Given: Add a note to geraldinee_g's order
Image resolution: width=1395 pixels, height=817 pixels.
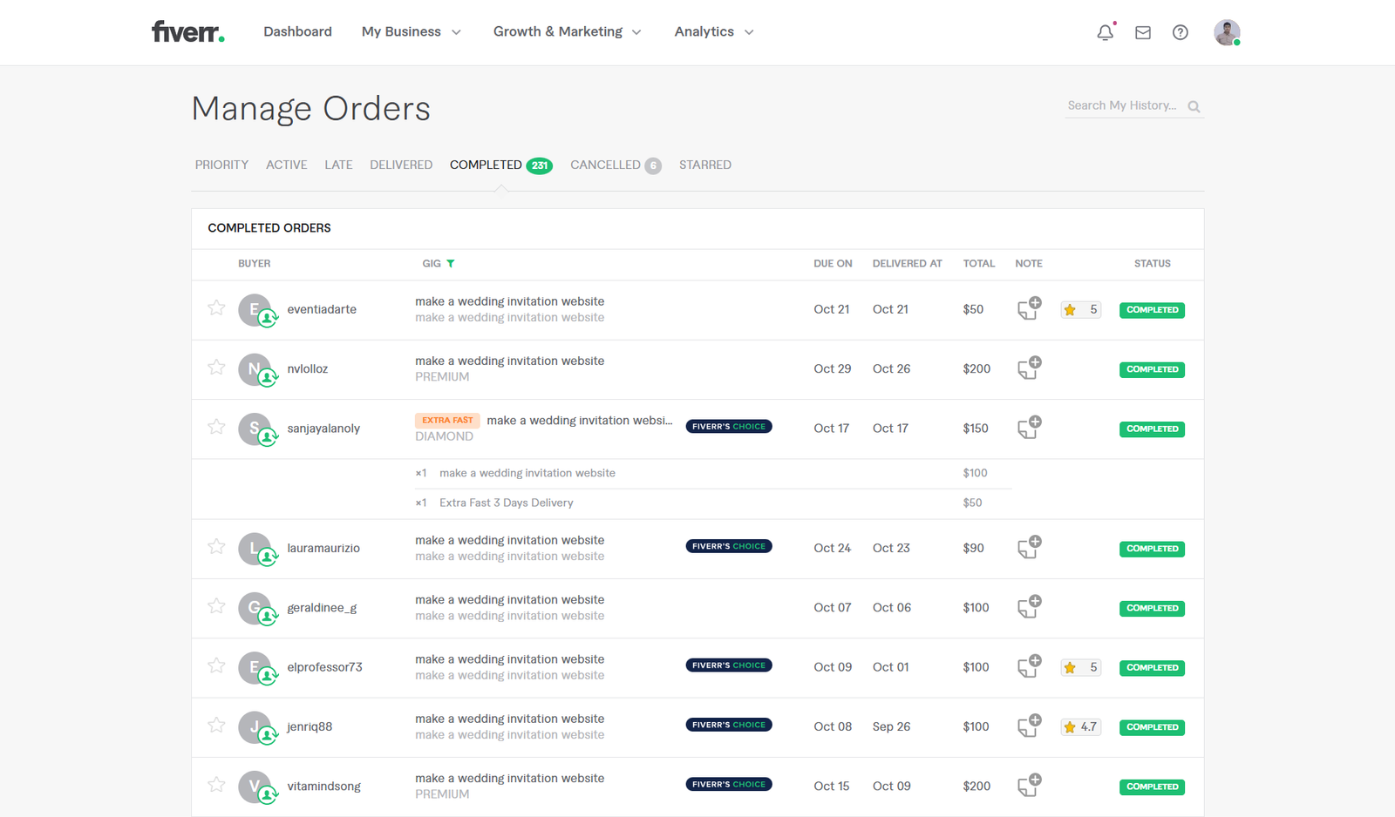Looking at the screenshot, I should coord(1029,607).
